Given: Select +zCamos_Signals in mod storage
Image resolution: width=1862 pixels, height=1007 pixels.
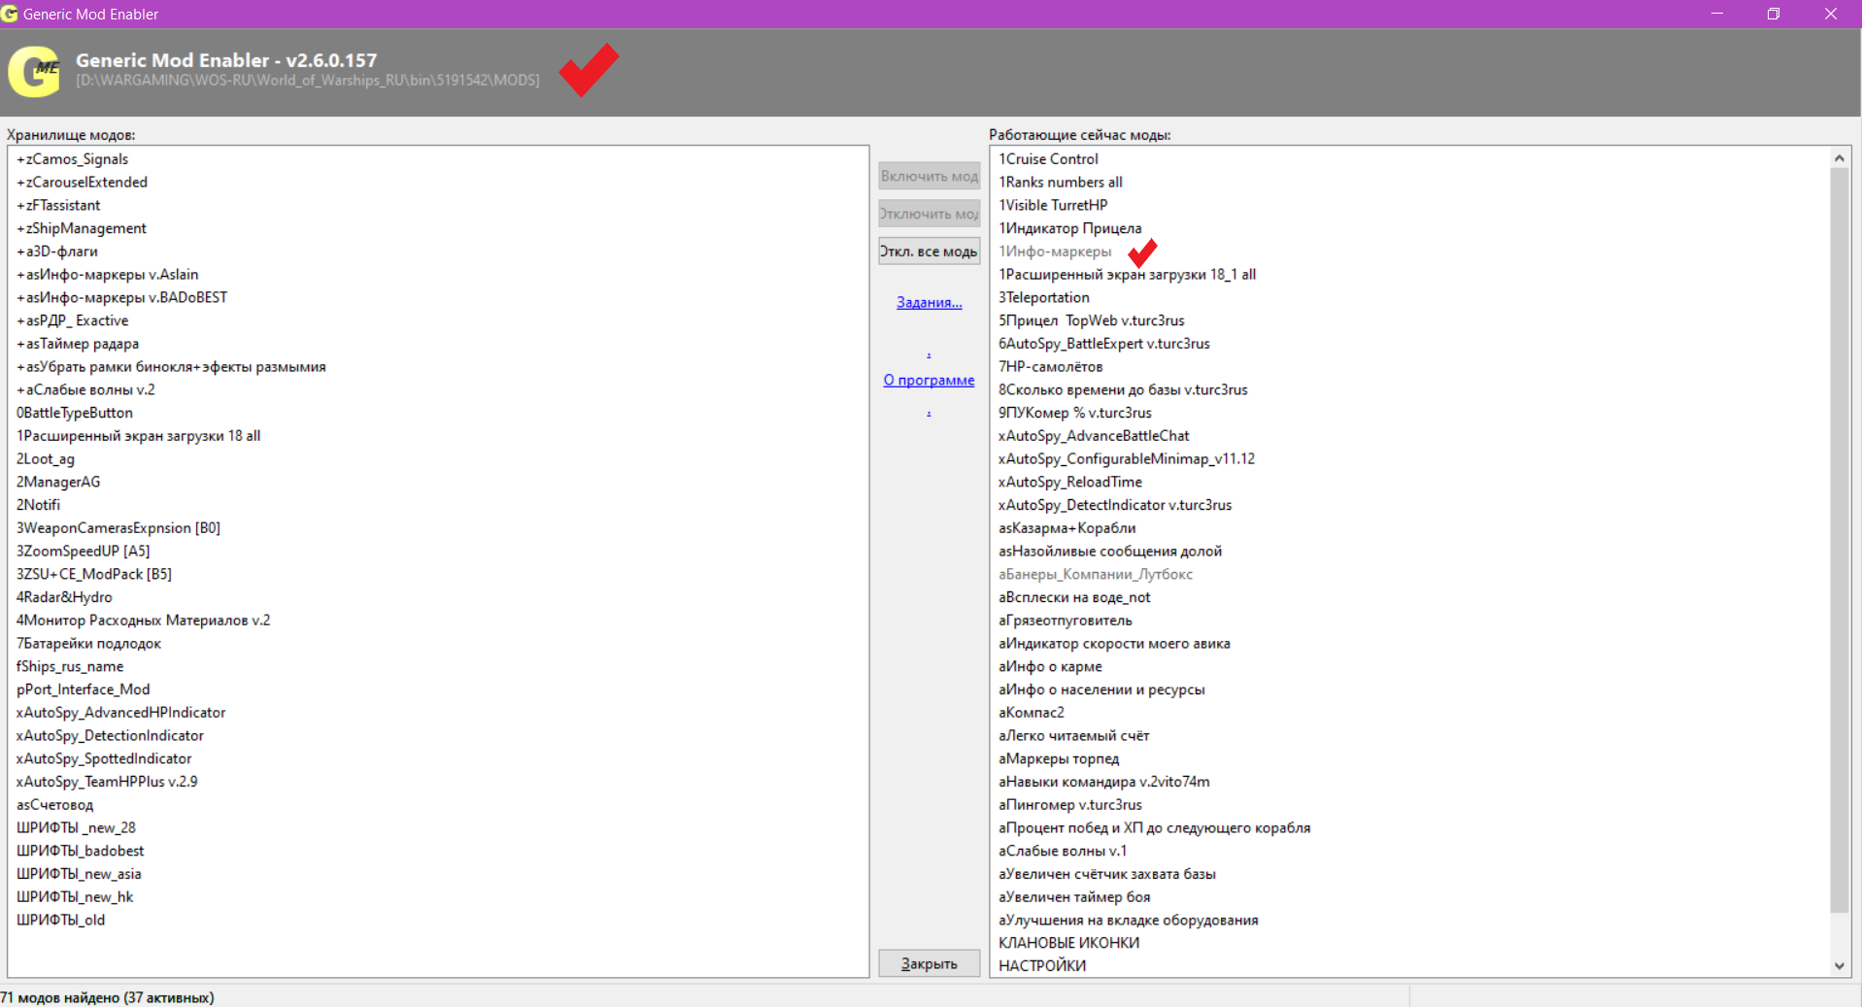Looking at the screenshot, I should coord(72,159).
